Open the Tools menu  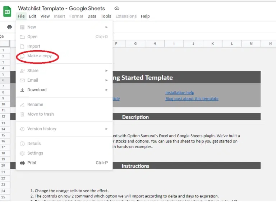[x=106, y=16]
